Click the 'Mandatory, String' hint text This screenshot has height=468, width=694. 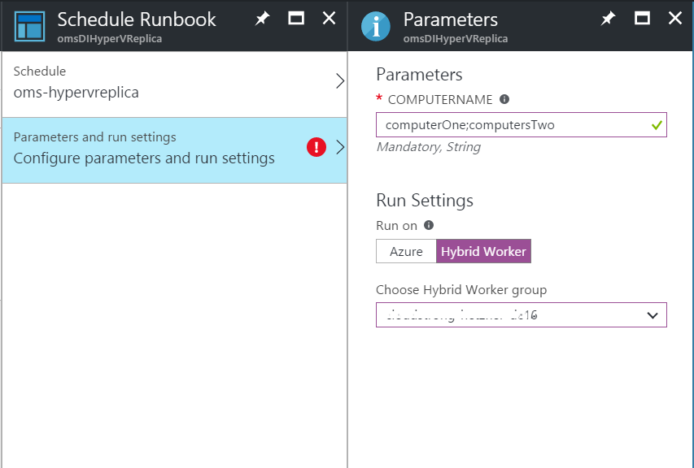pyautogui.click(x=429, y=147)
